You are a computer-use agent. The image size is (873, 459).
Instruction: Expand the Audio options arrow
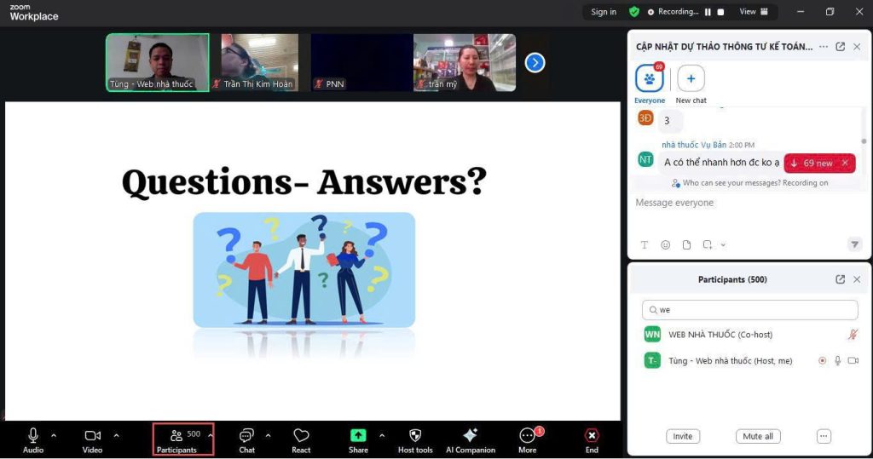(x=54, y=435)
